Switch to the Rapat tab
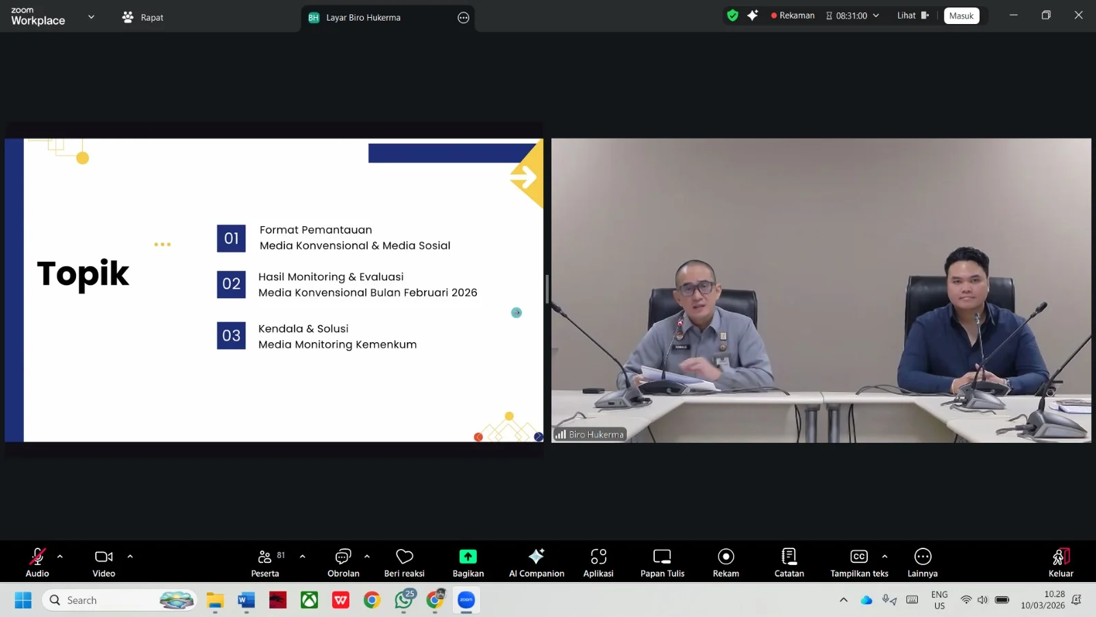 coord(143,17)
